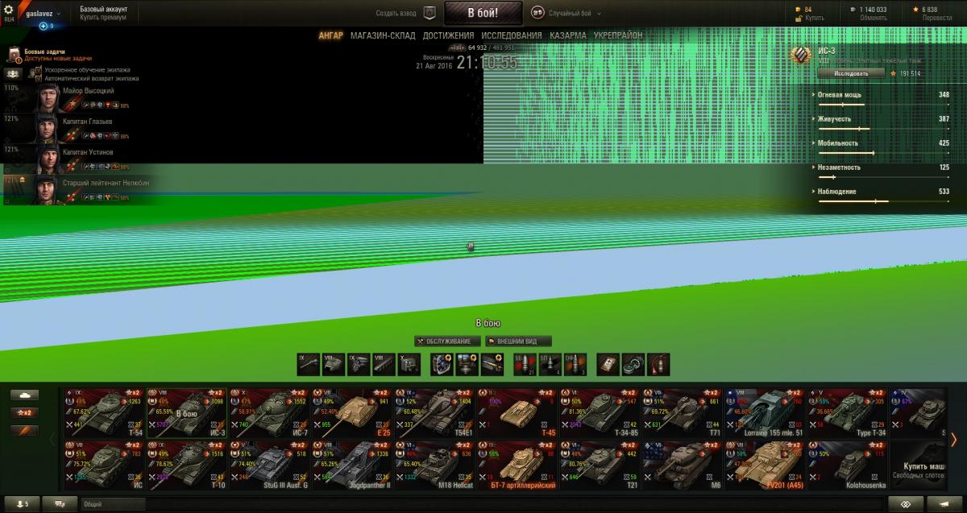Toggle automatic crew return checkbox
Screen dimensions: 967x513
point(38,79)
